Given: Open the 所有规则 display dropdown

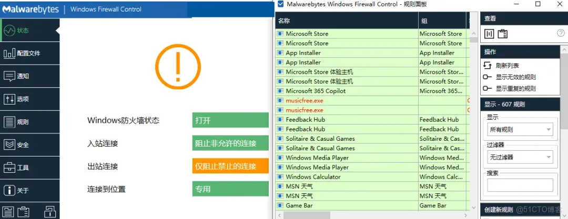Looking at the screenshot, I should point(520,129).
